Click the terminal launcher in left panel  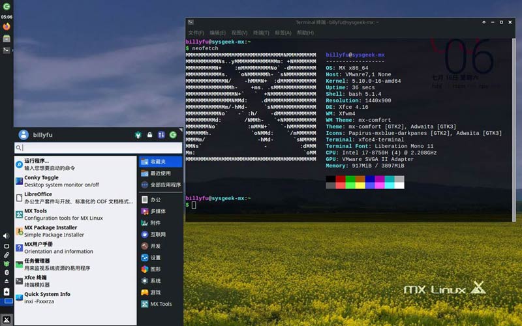(x=7, y=50)
